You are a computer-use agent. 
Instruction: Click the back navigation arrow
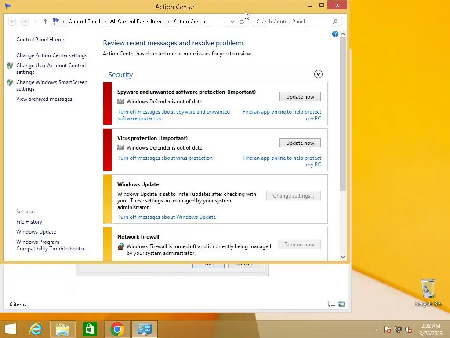pos(12,22)
